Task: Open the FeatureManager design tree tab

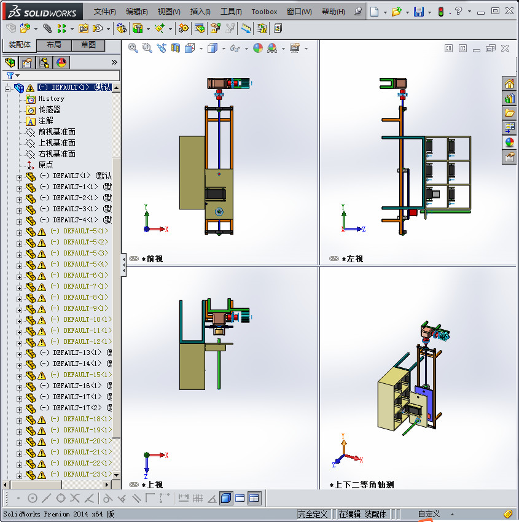Action: [10, 62]
